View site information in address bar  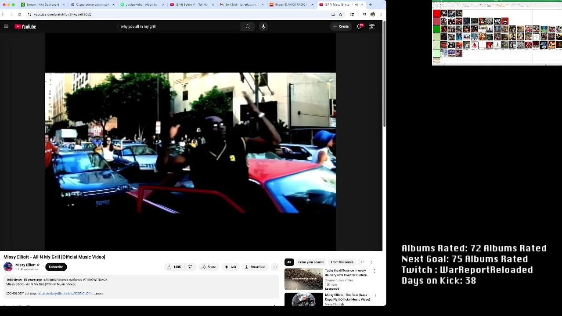pos(29,14)
